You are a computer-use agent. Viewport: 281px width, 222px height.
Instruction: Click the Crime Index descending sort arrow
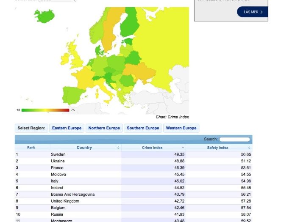[x=183, y=148]
